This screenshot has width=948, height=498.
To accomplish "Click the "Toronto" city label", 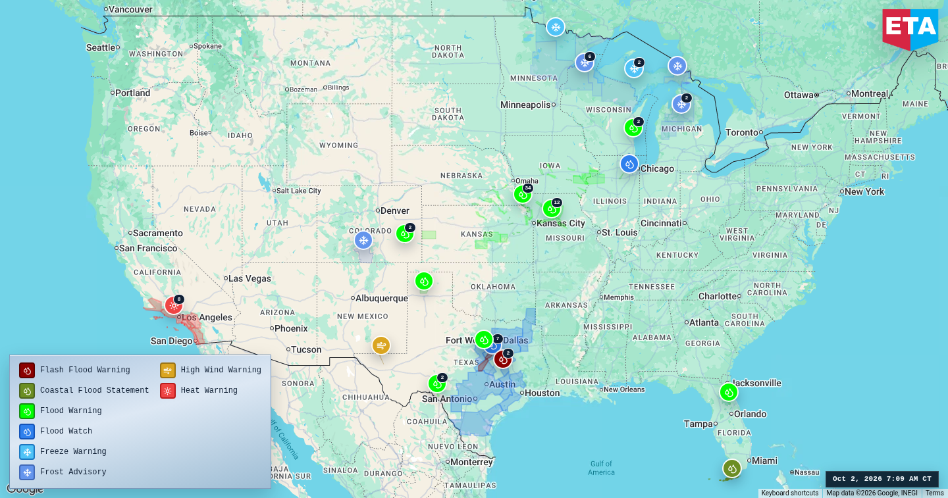I will [x=742, y=132].
